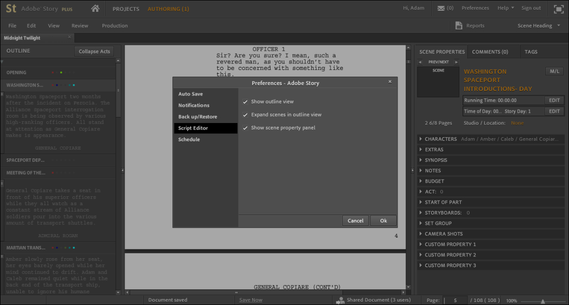This screenshot has height=305, width=569.
Task: Go to next scene arrow
Action: pos(457,62)
